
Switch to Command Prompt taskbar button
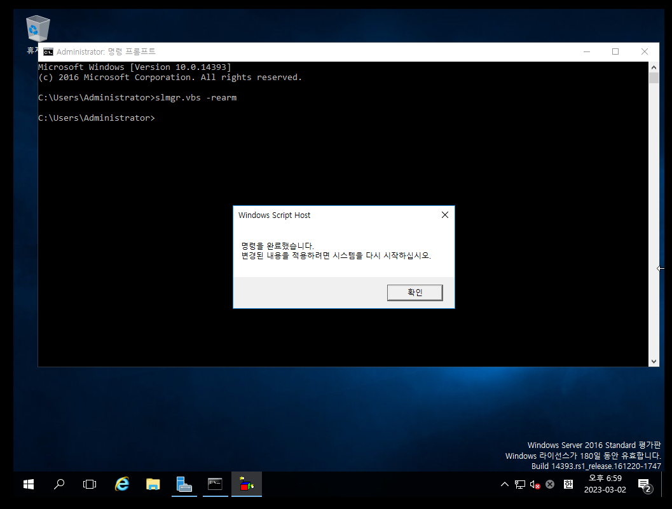pyautogui.click(x=215, y=484)
